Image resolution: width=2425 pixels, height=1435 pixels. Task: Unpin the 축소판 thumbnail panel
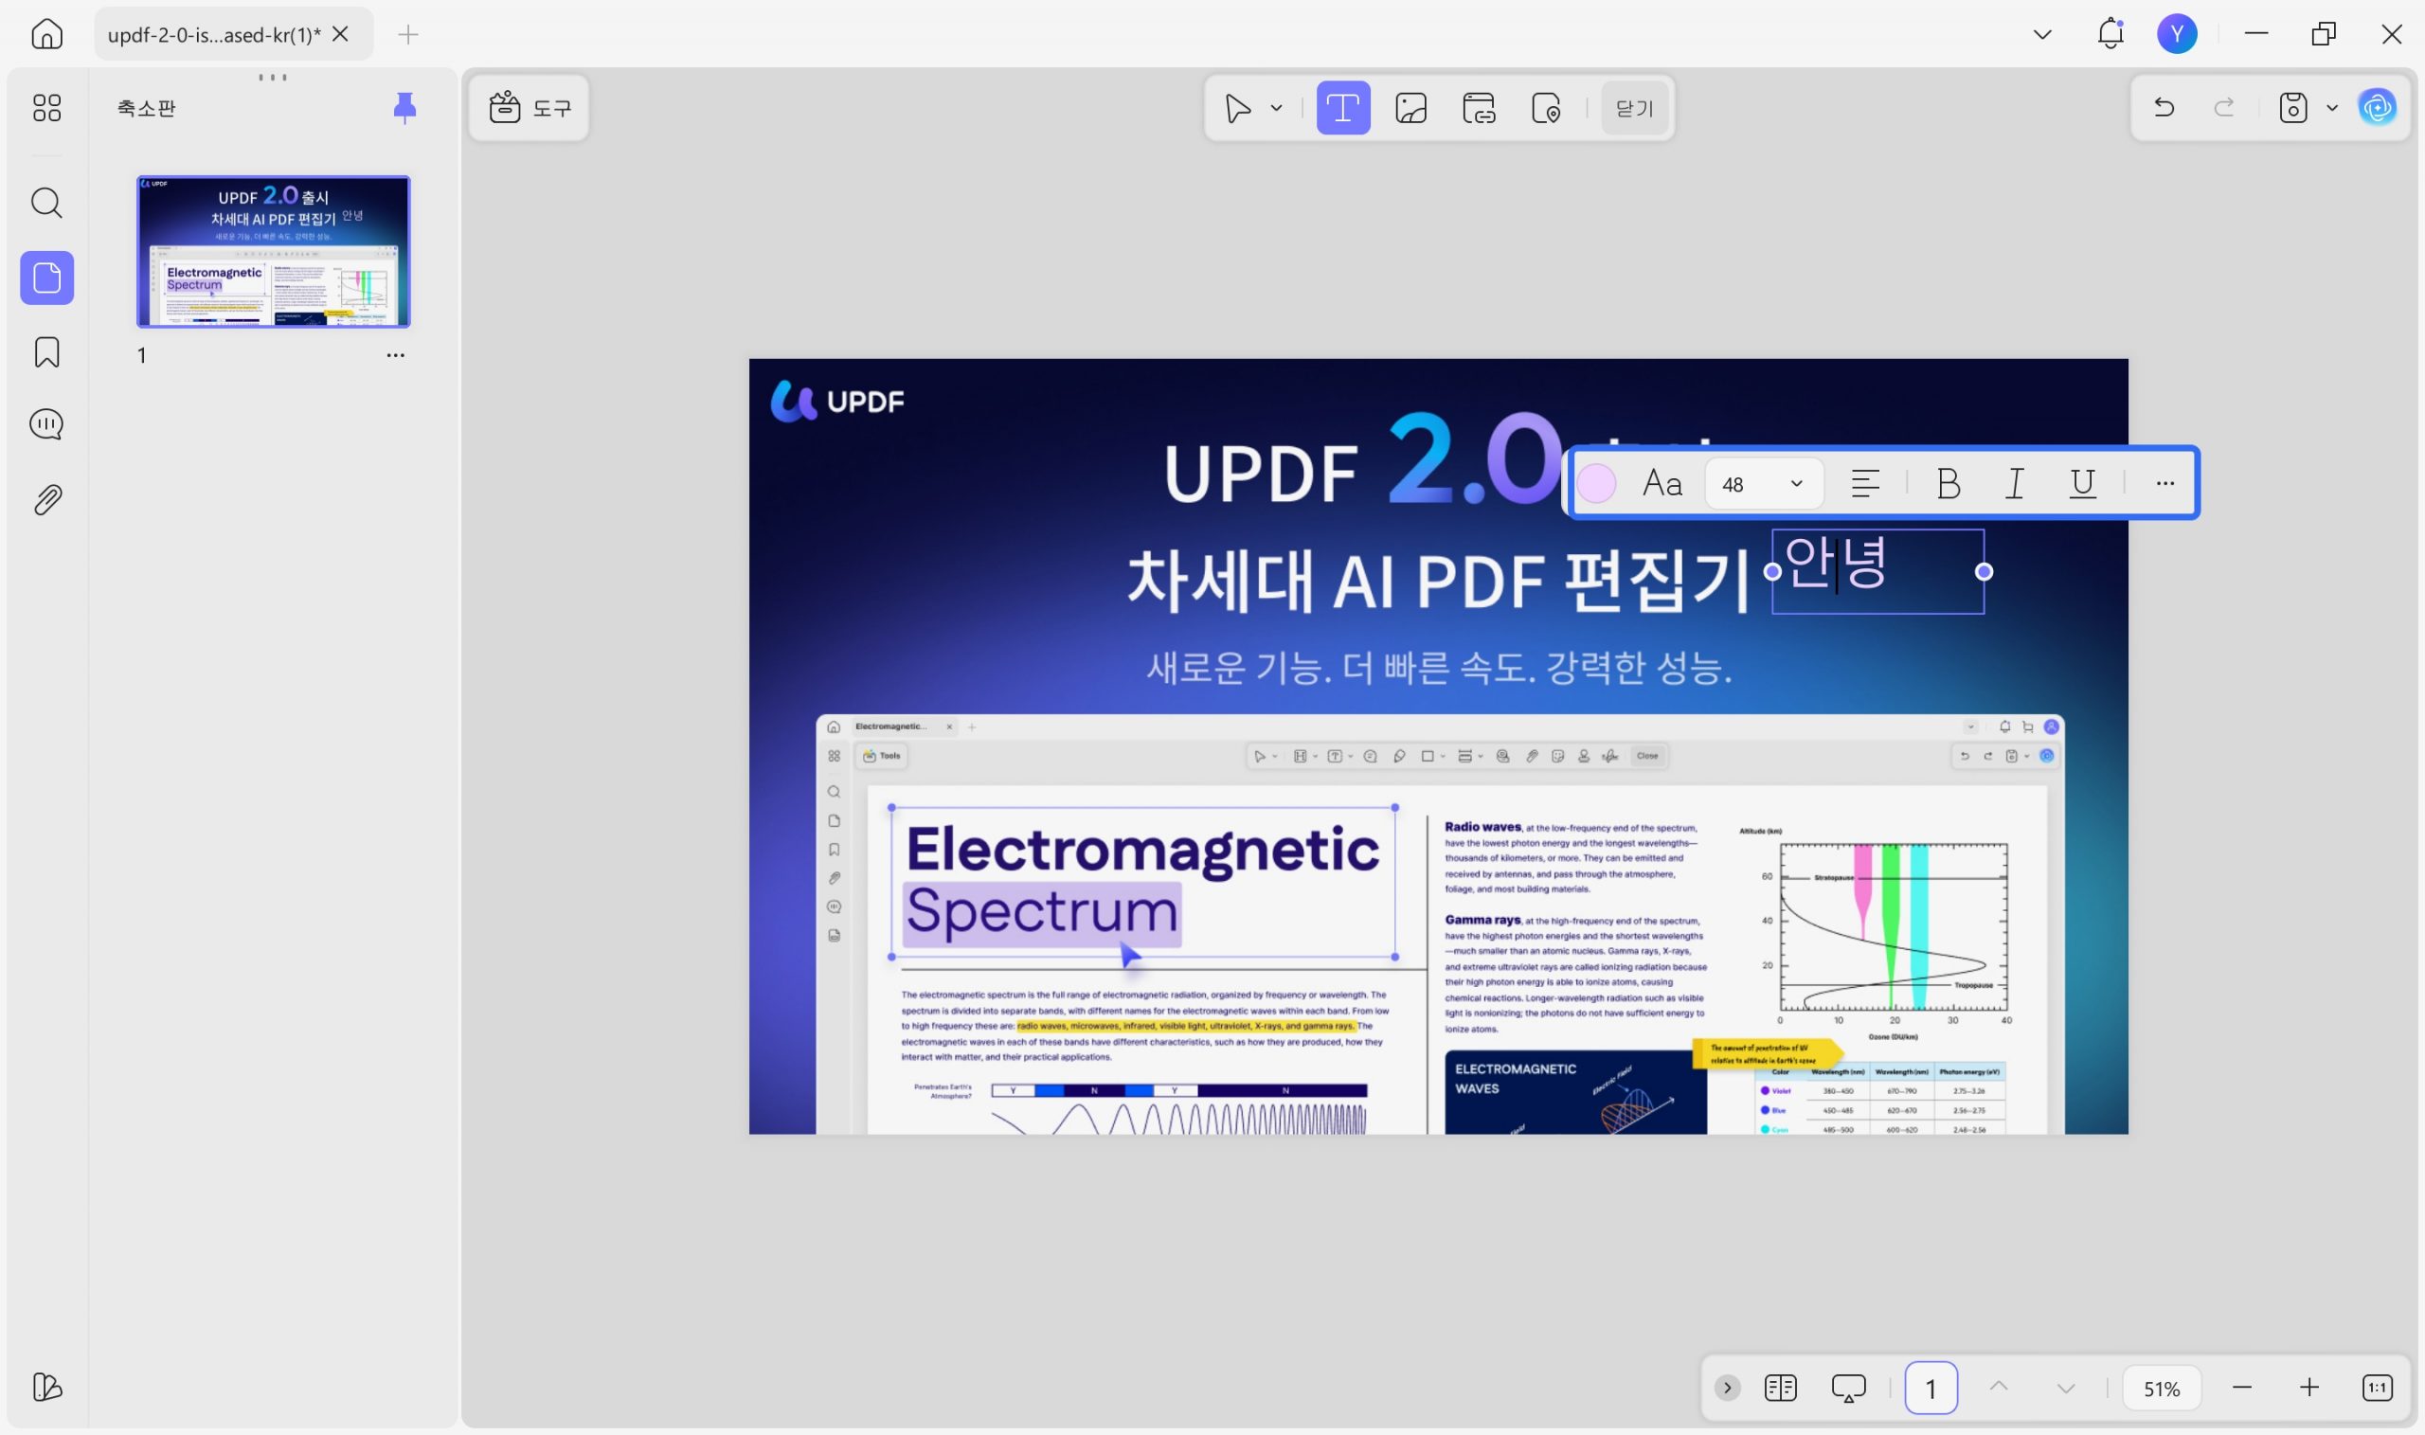[x=404, y=107]
